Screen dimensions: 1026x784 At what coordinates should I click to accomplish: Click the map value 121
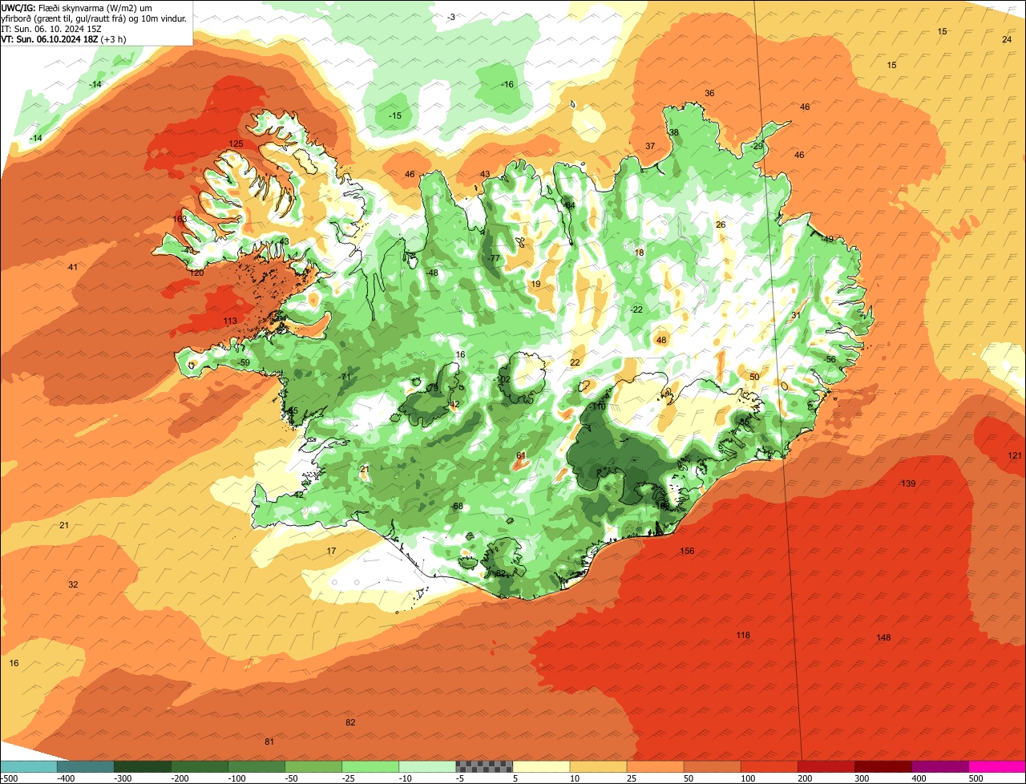[x=1015, y=455]
